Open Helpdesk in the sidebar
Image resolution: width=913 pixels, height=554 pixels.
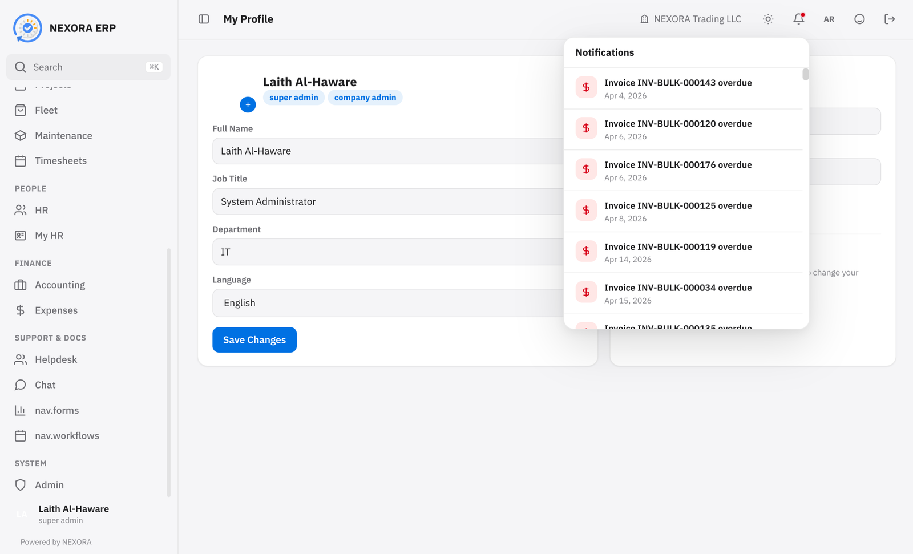(88, 359)
